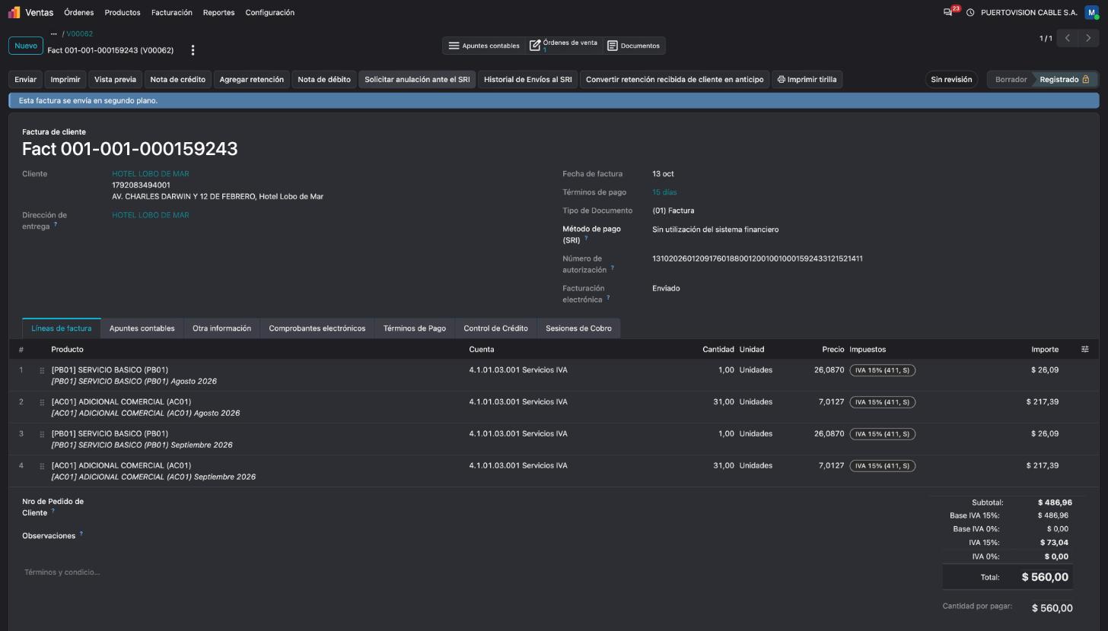Click the Imprimir tirilla printer button
Image resolution: width=1108 pixels, height=631 pixels.
click(807, 79)
